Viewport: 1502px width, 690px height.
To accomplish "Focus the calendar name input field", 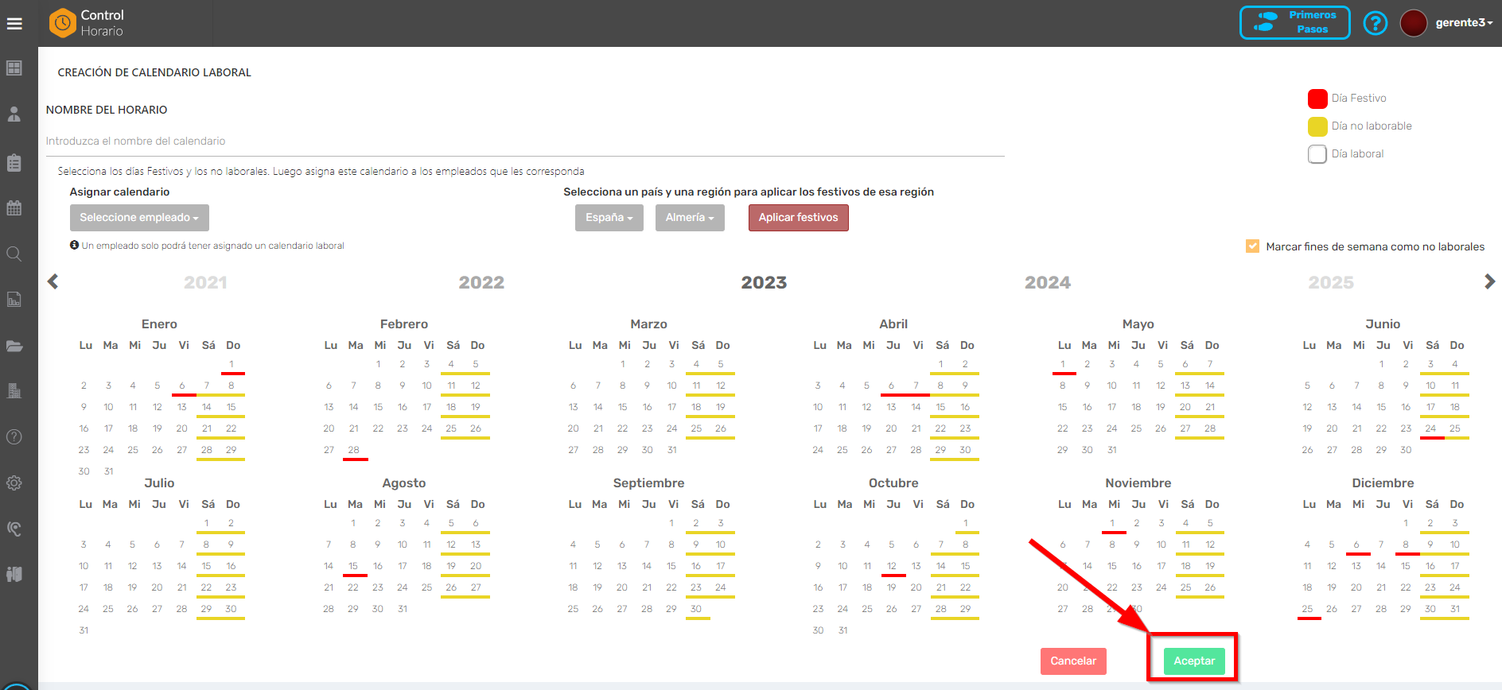I will 525,141.
